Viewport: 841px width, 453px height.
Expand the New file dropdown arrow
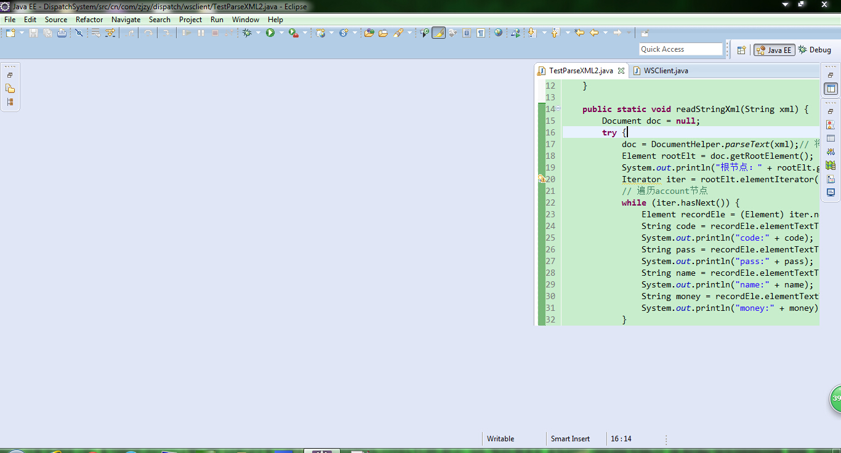point(22,33)
